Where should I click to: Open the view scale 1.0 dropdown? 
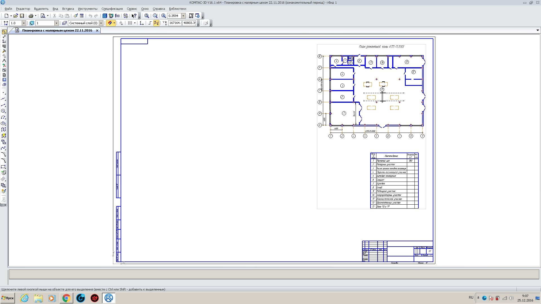pyautogui.click(x=24, y=23)
